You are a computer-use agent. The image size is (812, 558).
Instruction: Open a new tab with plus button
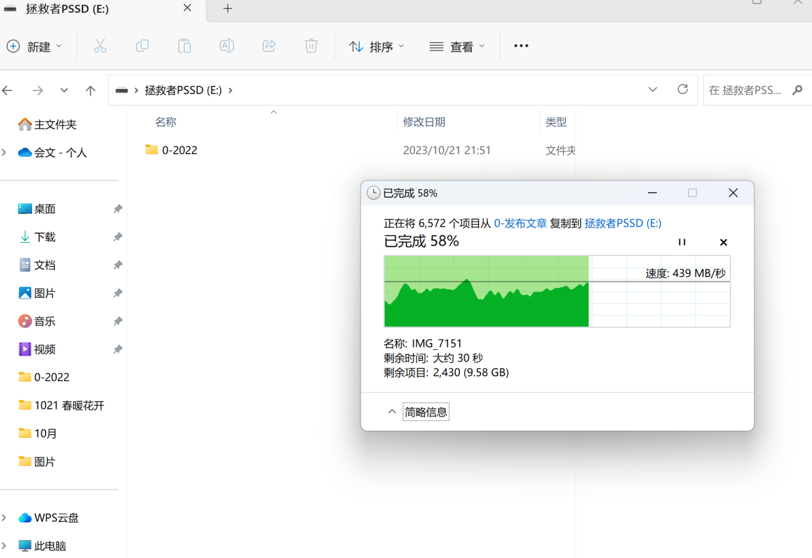click(x=227, y=8)
